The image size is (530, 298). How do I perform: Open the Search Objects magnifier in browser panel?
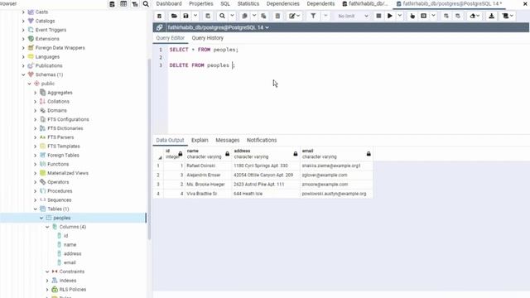[146, 3]
